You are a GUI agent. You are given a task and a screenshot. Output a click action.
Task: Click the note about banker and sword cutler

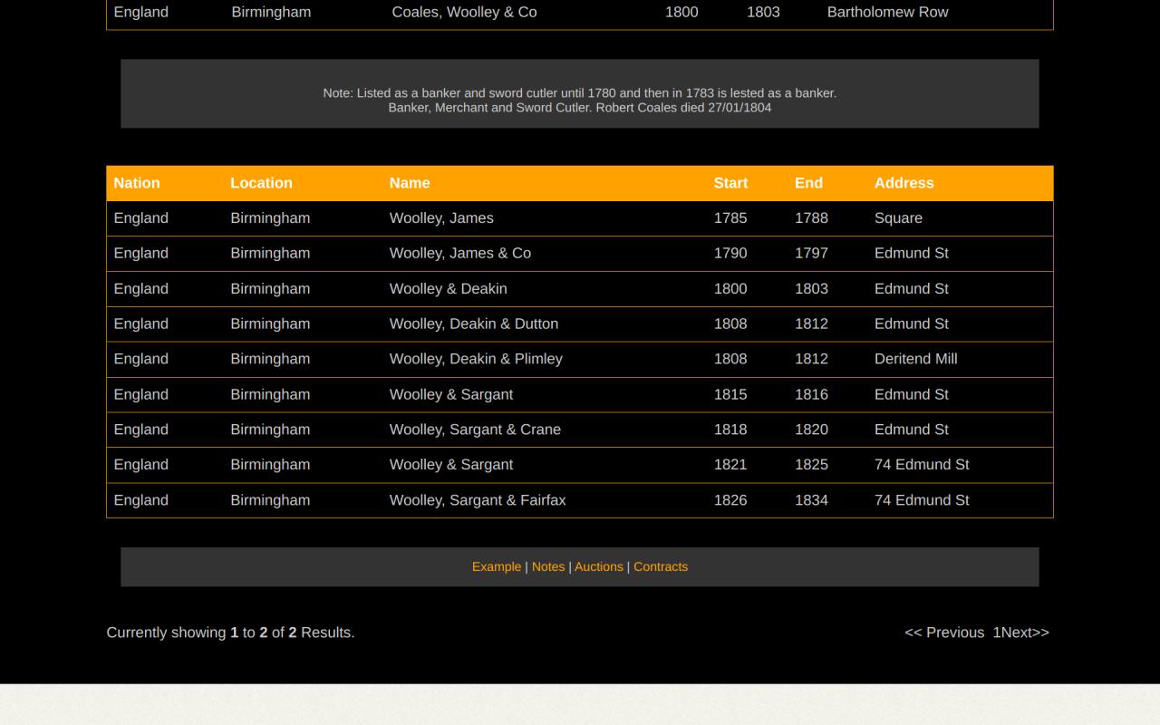(x=580, y=100)
